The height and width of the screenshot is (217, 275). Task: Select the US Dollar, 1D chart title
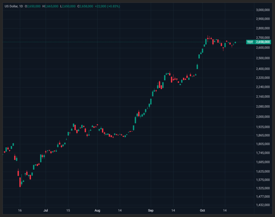[x=14, y=6]
